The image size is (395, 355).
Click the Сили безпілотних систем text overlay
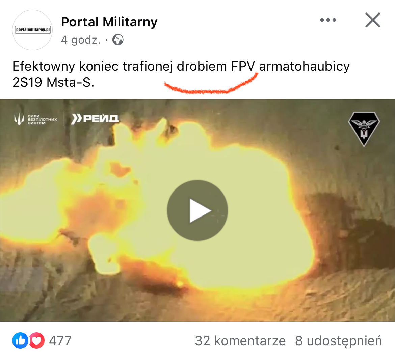pyautogui.click(x=42, y=120)
